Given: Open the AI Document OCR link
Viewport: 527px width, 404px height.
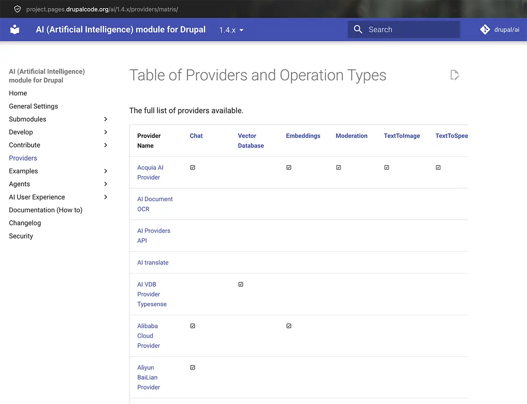Looking at the screenshot, I should pos(155,204).
